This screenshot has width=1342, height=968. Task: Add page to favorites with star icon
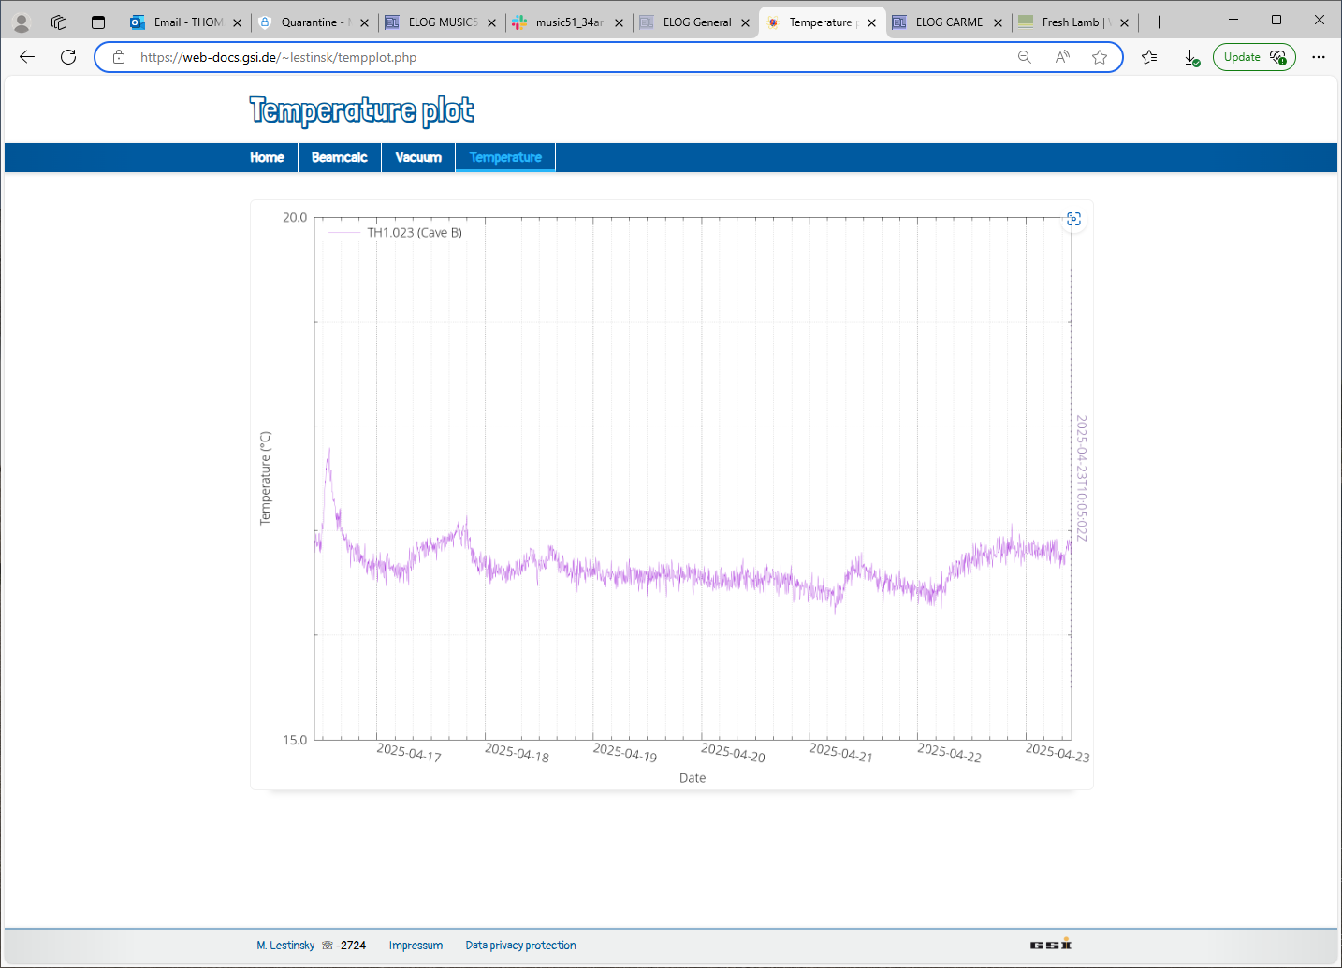click(1100, 57)
